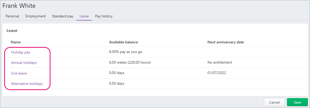Click the Leave section heading
Image resolution: width=310 pixels, height=108 pixels.
tap(12, 31)
